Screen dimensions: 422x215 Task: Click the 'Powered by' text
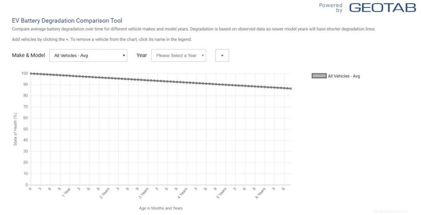[x=331, y=7]
